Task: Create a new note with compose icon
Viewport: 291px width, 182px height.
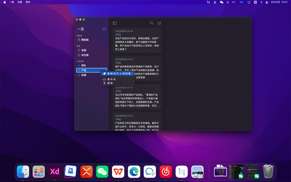Action: pyautogui.click(x=159, y=23)
